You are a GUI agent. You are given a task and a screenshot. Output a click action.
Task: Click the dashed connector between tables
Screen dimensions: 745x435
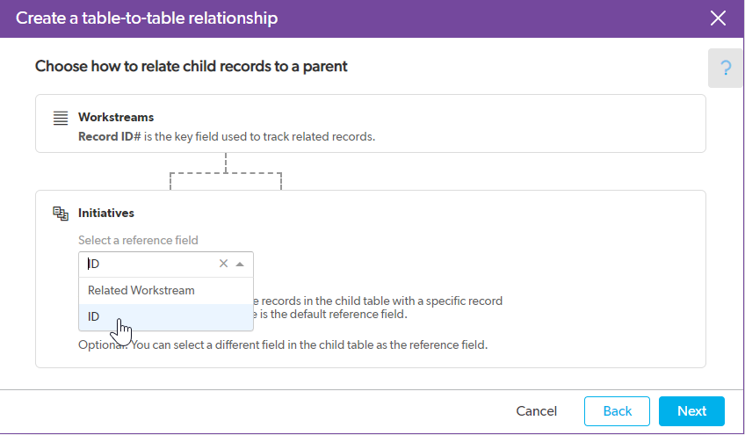click(x=226, y=171)
